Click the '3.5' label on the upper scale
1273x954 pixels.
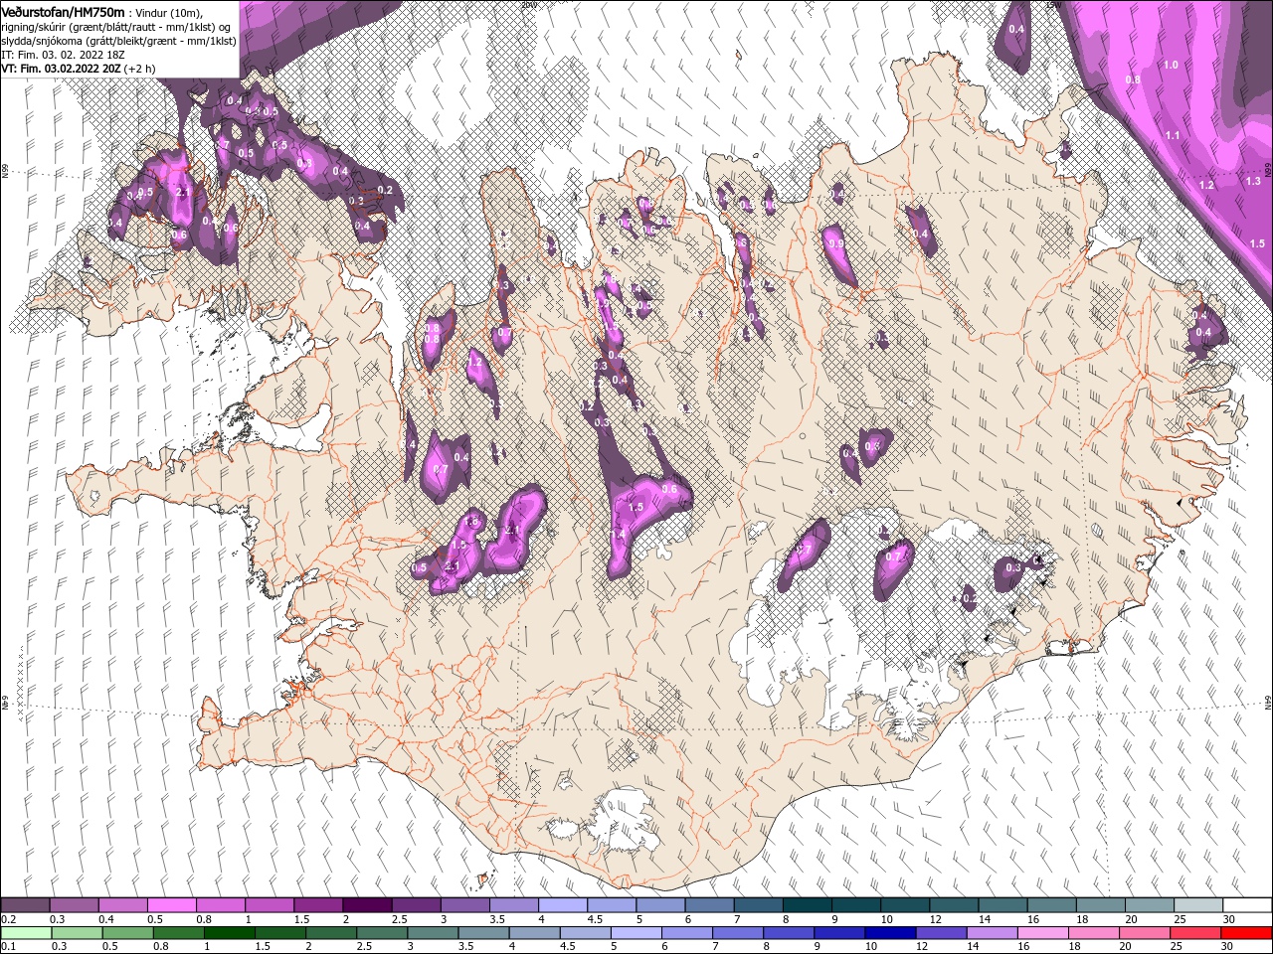tap(497, 919)
